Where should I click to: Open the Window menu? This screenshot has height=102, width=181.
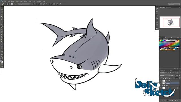point(39,1)
